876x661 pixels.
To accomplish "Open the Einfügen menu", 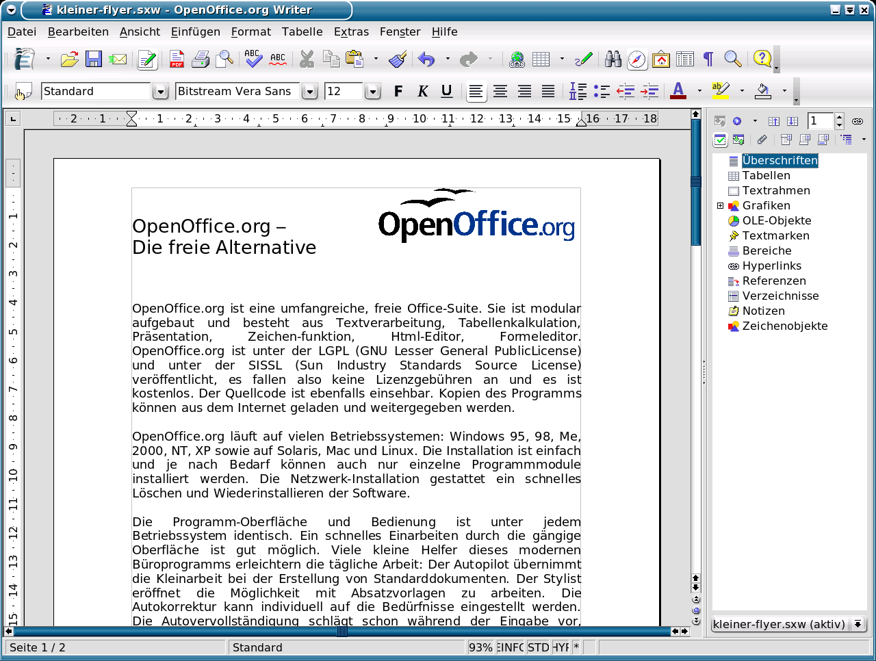I will 196,31.
